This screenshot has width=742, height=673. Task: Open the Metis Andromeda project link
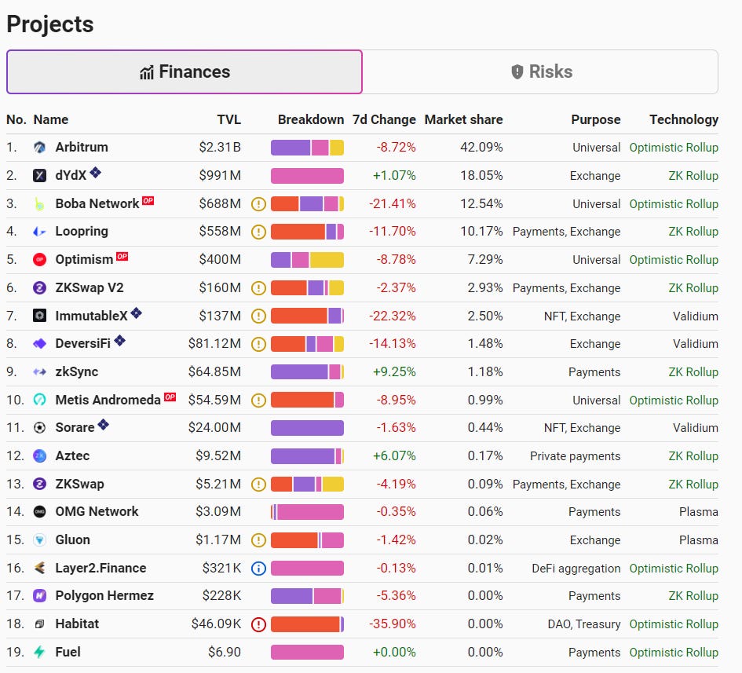tap(108, 400)
